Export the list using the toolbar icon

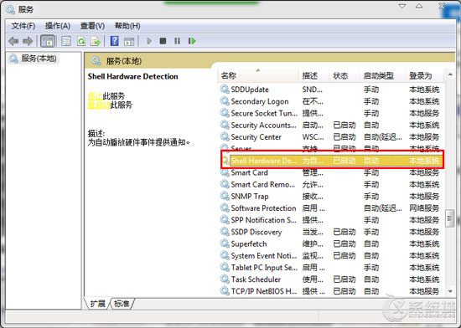96,41
